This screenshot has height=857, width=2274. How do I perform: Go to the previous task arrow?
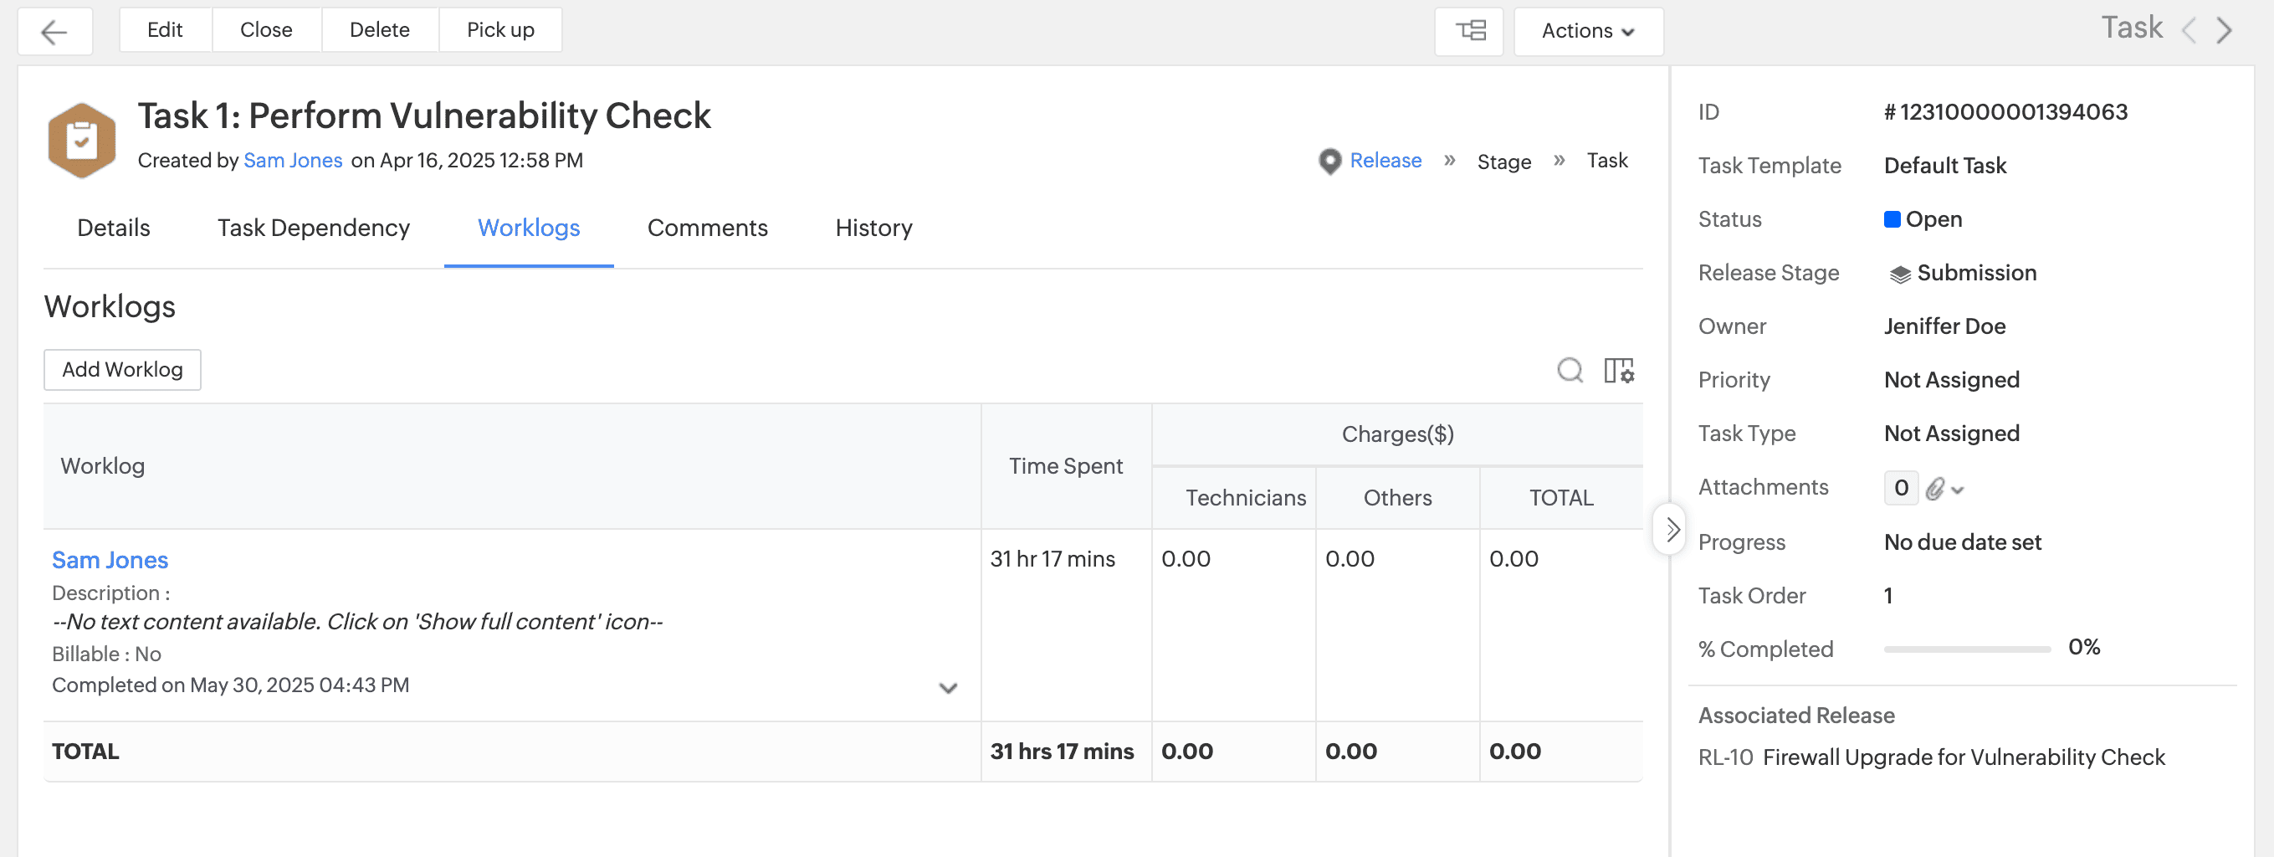2189,30
